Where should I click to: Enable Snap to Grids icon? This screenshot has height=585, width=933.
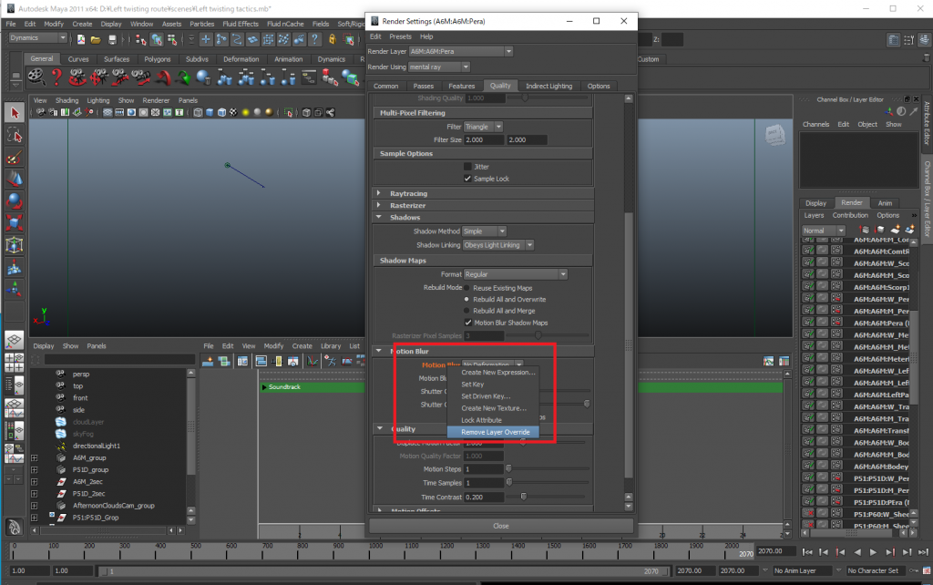pyautogui.click(x=206, y=39)
